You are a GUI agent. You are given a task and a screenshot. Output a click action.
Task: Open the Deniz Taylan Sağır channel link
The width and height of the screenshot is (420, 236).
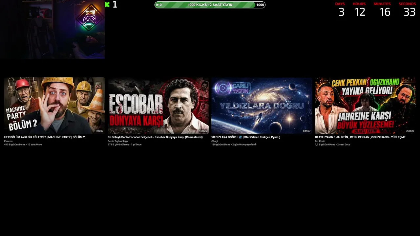(118, 141)
